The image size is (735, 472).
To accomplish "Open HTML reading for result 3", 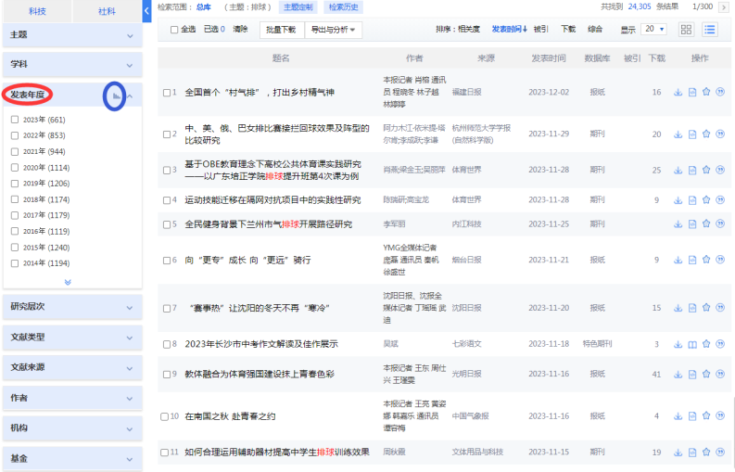I will pyautogui.click(x=692, y=170).
